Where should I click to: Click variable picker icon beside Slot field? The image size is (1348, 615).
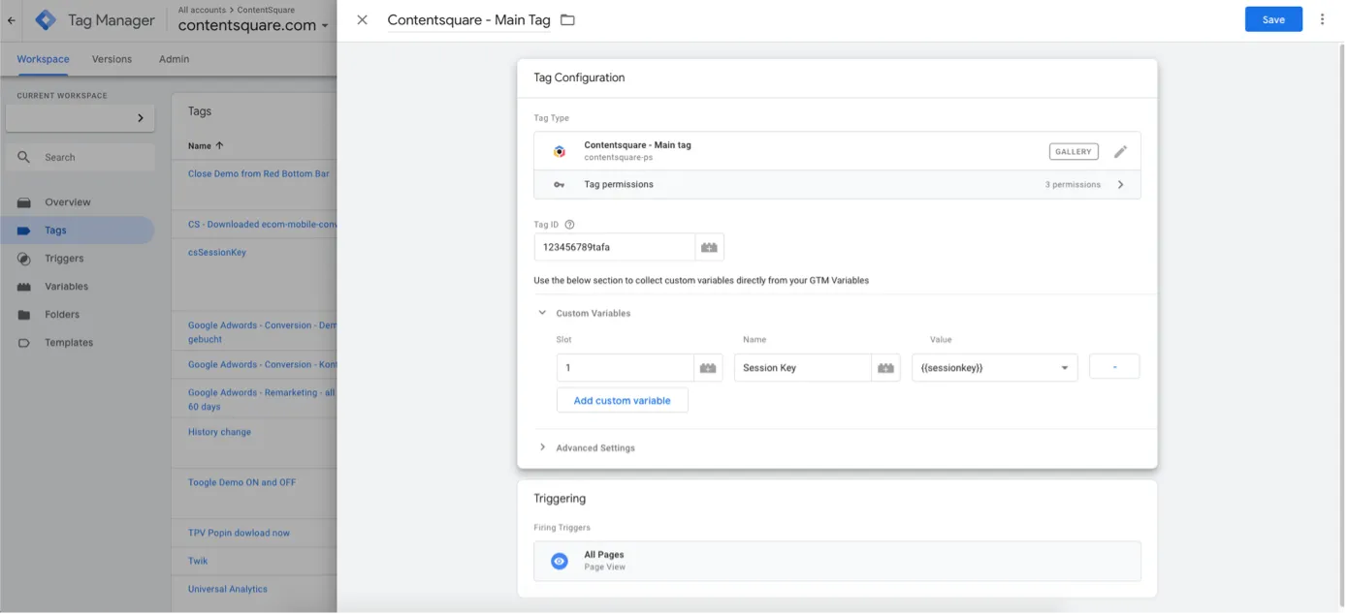(708, 368)
